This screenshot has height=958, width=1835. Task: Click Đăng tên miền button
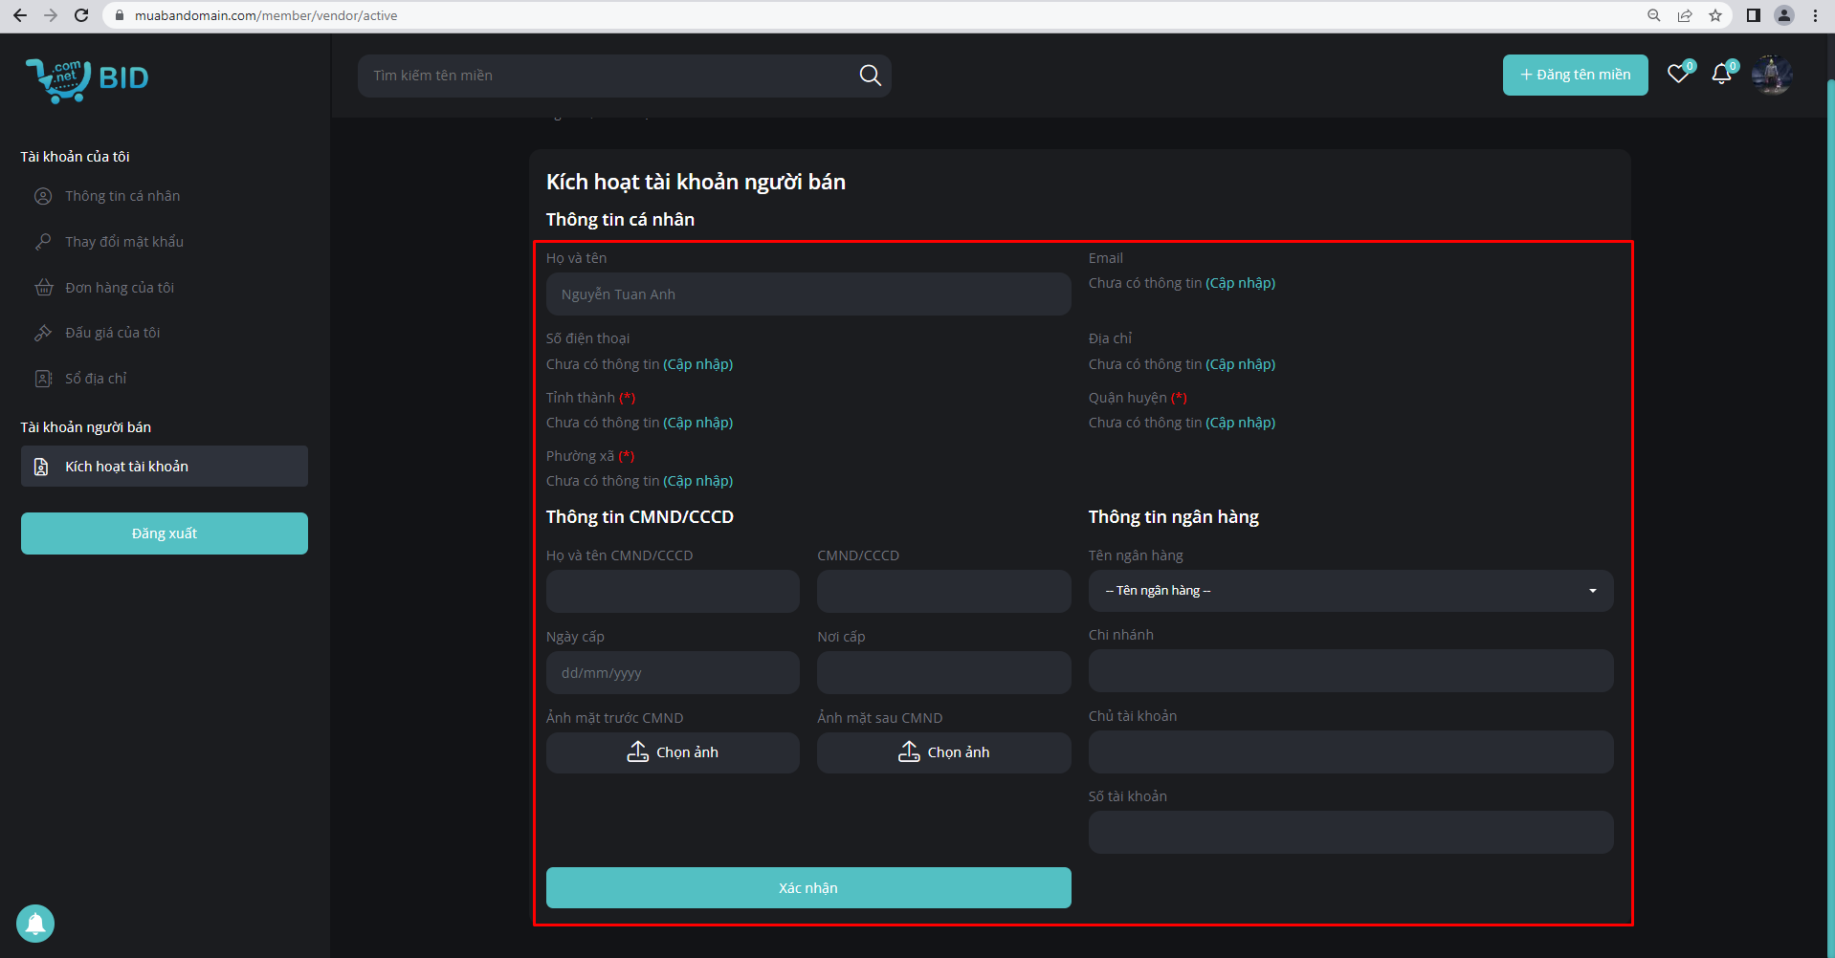pyautogui.click(x=1575, y=75)
